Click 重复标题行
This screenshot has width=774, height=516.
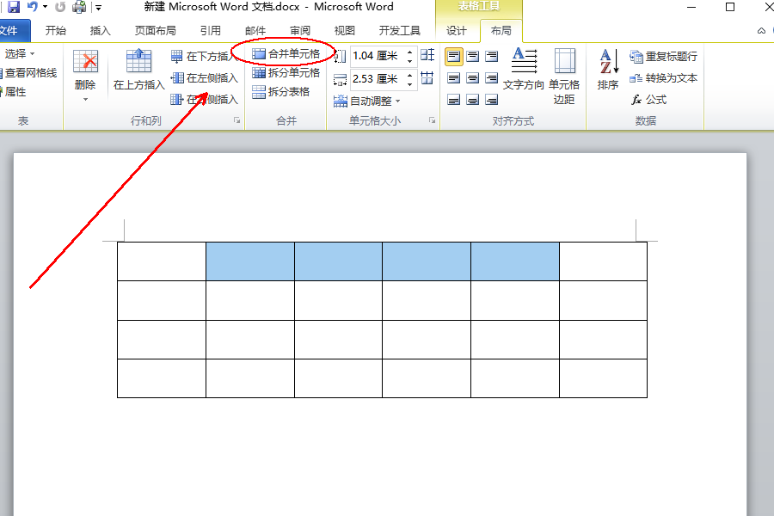click(663, 56)
